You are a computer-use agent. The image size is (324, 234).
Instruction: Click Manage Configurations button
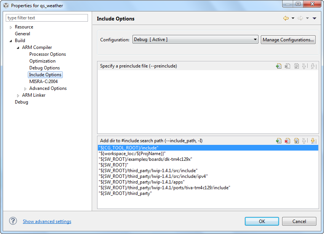[x=288, y=39]
